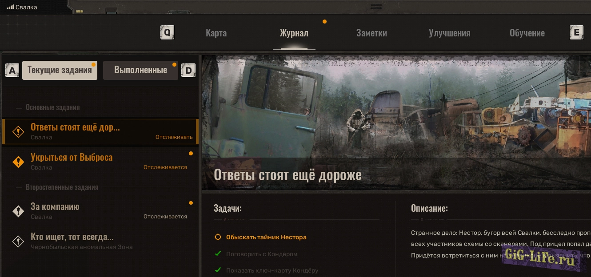
Task: Click the quest marker icon for Укрыться от Выброса
Action: (18, 162)
